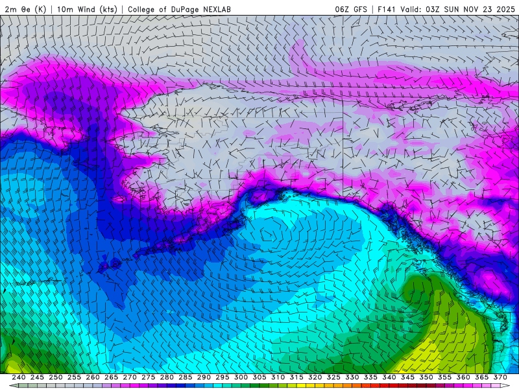The width and height of the screenshot is (519, 389).
Task: Click the 305 value on the color scale
Action: point(259,377)
